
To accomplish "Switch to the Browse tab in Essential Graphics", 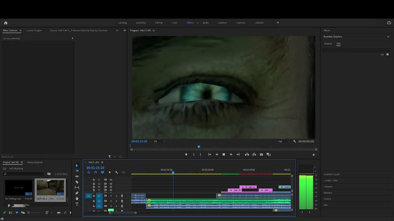I will [x=328, y=44].
